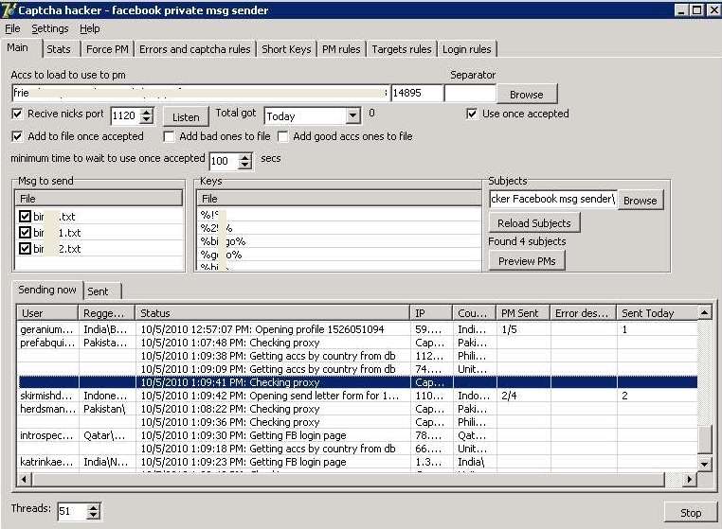Click Preview PMs
Screen dimensions: 722x529
tap(527, 261)
